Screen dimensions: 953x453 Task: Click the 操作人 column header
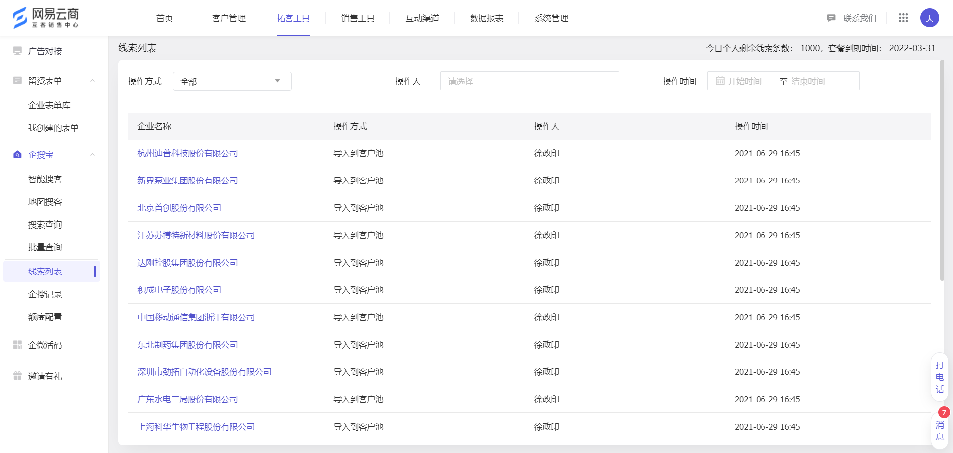[547, 126]
